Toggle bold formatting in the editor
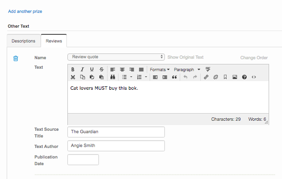Screen dimensions: 282x179 (73, 69)
